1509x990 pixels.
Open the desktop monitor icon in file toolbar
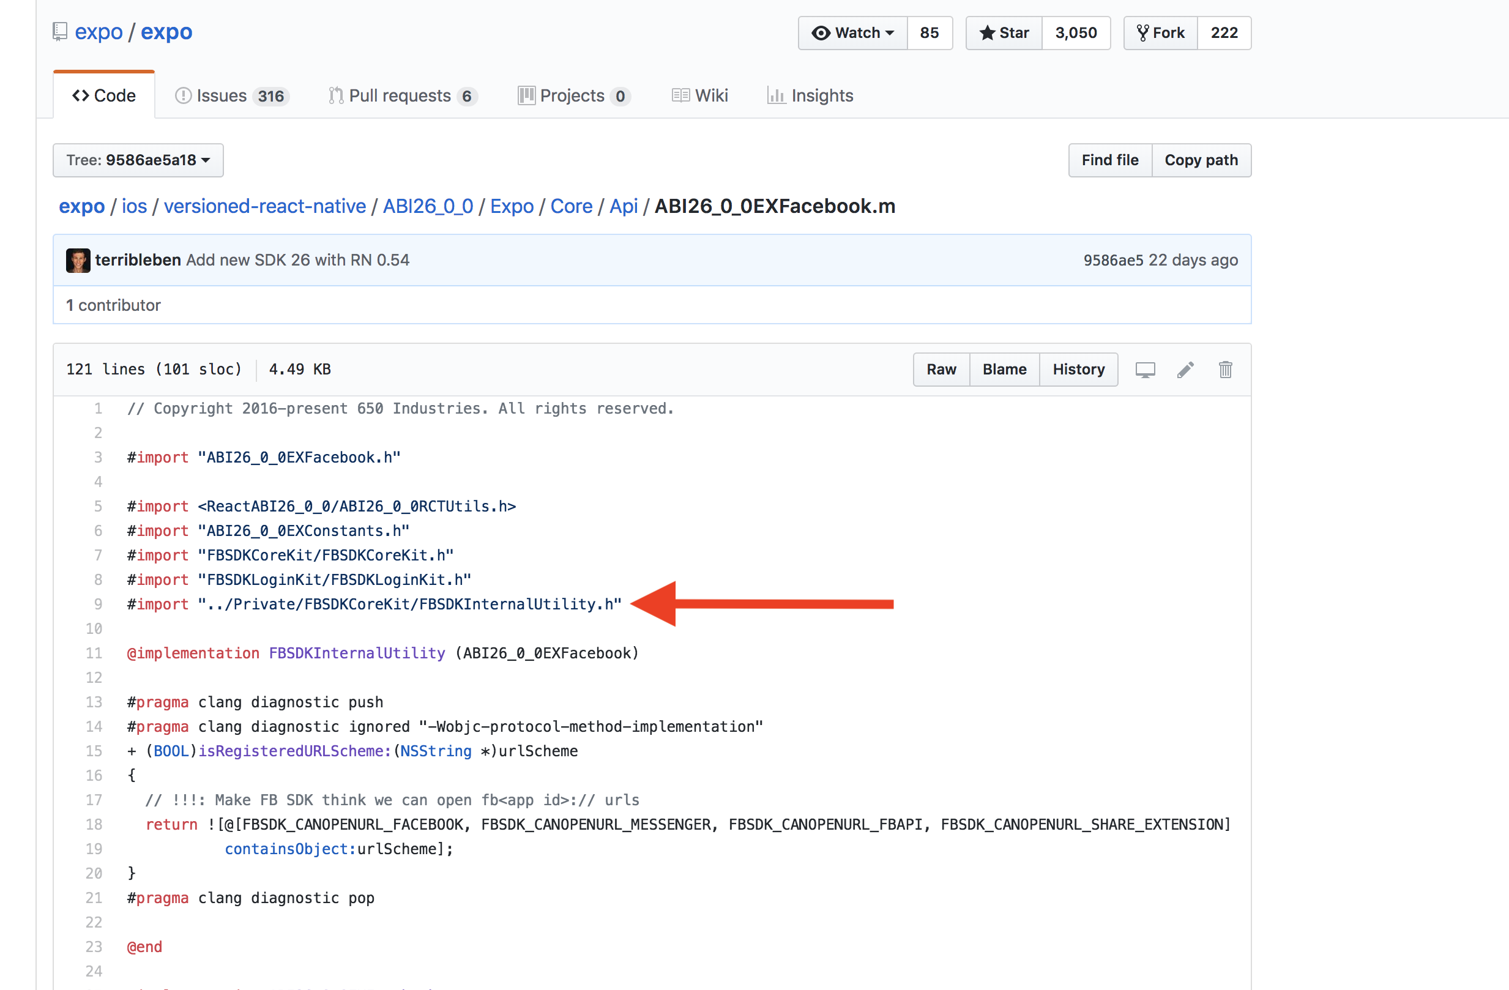(x=1145, y=370)
